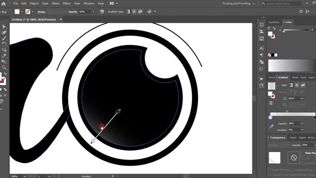Toggle the Knockout Group checkbox
Image resolution: width=316 pixels, height=178 pixels.
click(x=292, y=170)
